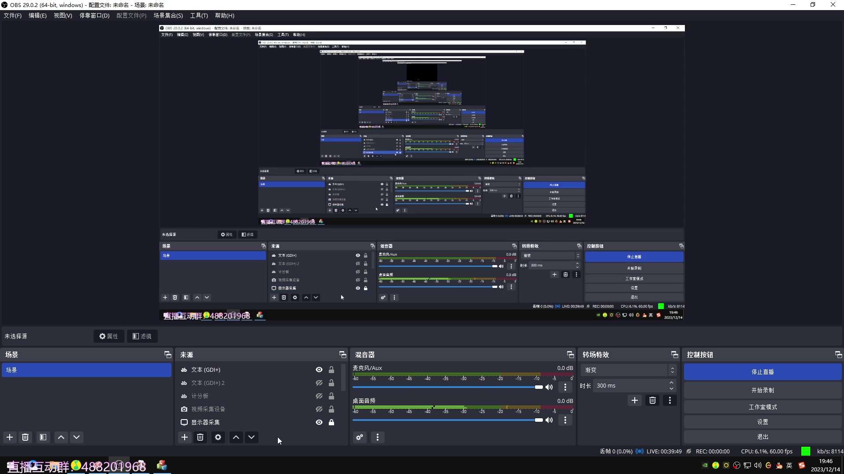This screenshot has height=474, width=844.
Task: Open source 属性 properties button
Action: coord(109,336)
